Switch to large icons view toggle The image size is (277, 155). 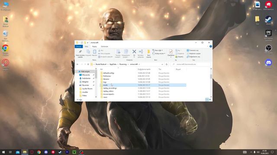[210, 99]
